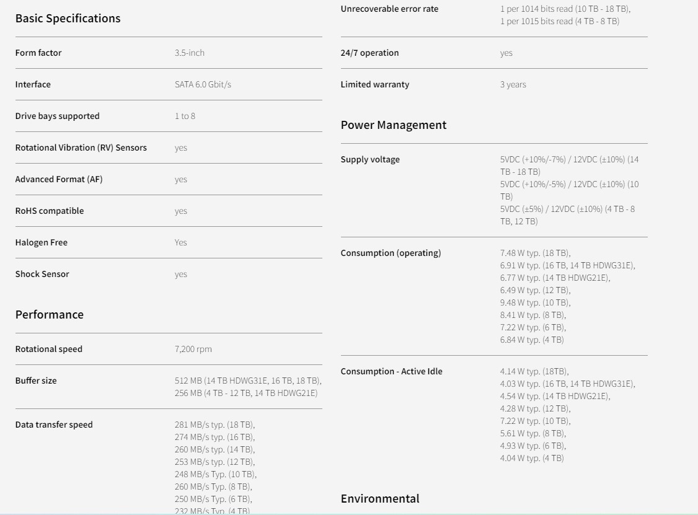Select the RoHS compatible label
698x515 pixels.
(50, 211)
